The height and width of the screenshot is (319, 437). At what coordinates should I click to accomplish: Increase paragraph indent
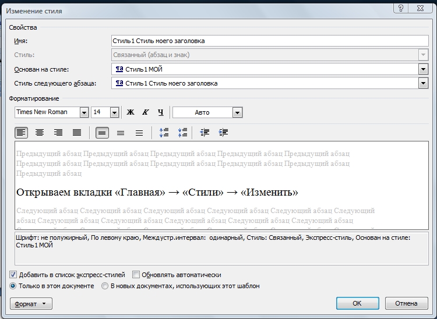[223, 133]
